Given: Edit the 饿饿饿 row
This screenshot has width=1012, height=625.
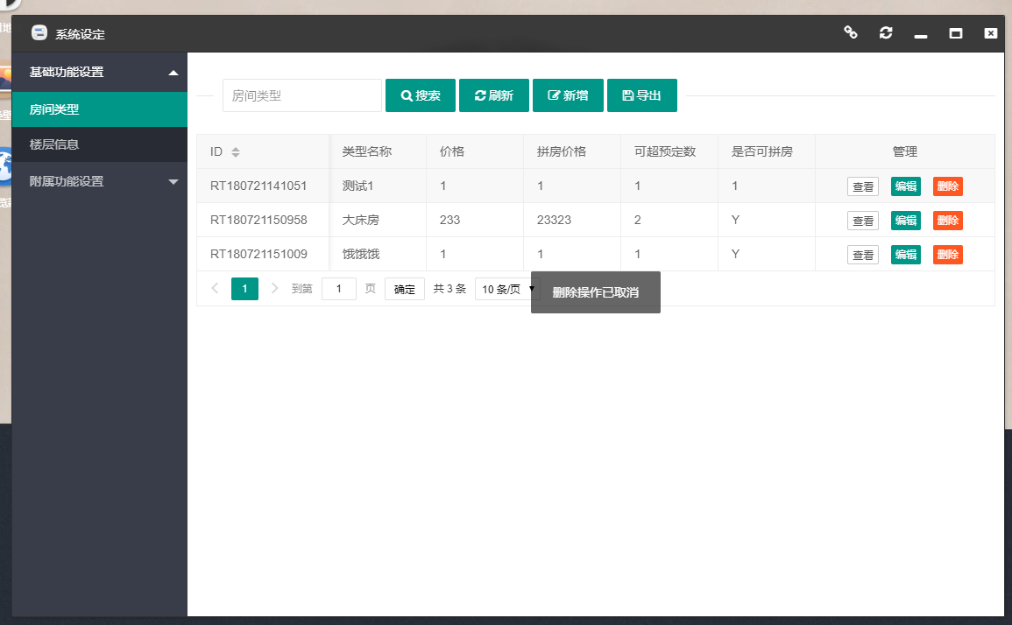Looking at the screenshot, I should (x=905, y=255).
